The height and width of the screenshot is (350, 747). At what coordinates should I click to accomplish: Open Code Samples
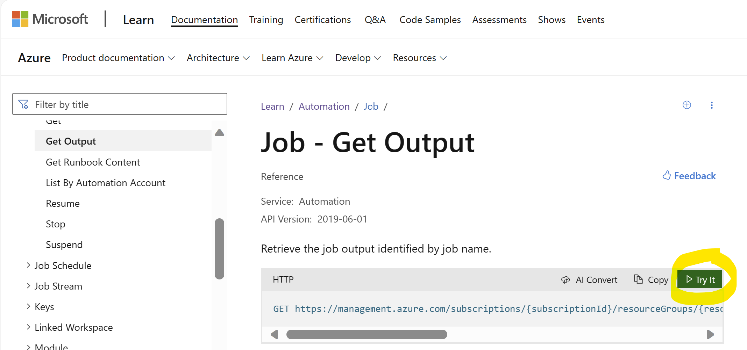pyautogui.click(x=430, y=20)
